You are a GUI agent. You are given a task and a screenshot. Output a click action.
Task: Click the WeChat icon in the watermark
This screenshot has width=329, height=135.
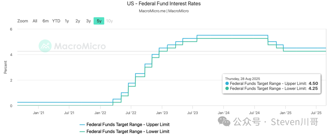coord(225,122)
